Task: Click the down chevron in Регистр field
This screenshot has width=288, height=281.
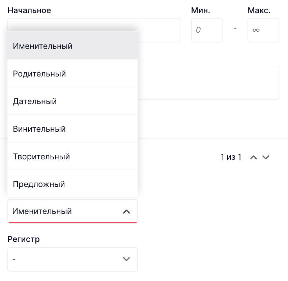Action: (126, 259)
